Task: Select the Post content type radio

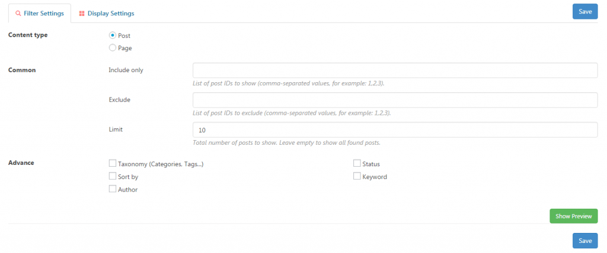Action: click(x=112, y=35)
